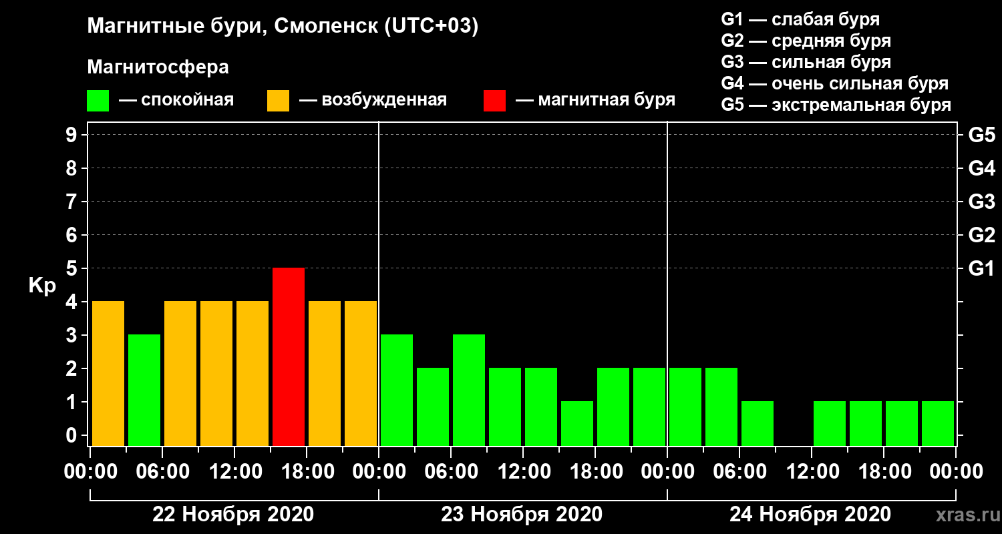Click the orange bar on 22 Ноября 09:00–12:00
This screenshot has width=1002, height=534.
tap(216, 374)
